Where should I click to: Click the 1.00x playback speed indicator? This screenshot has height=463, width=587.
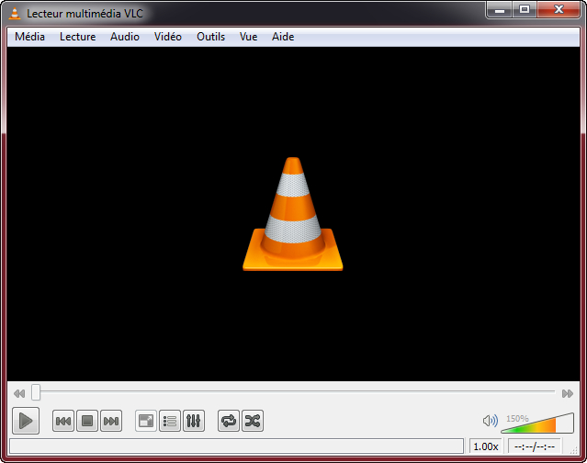tap(486, 446)
